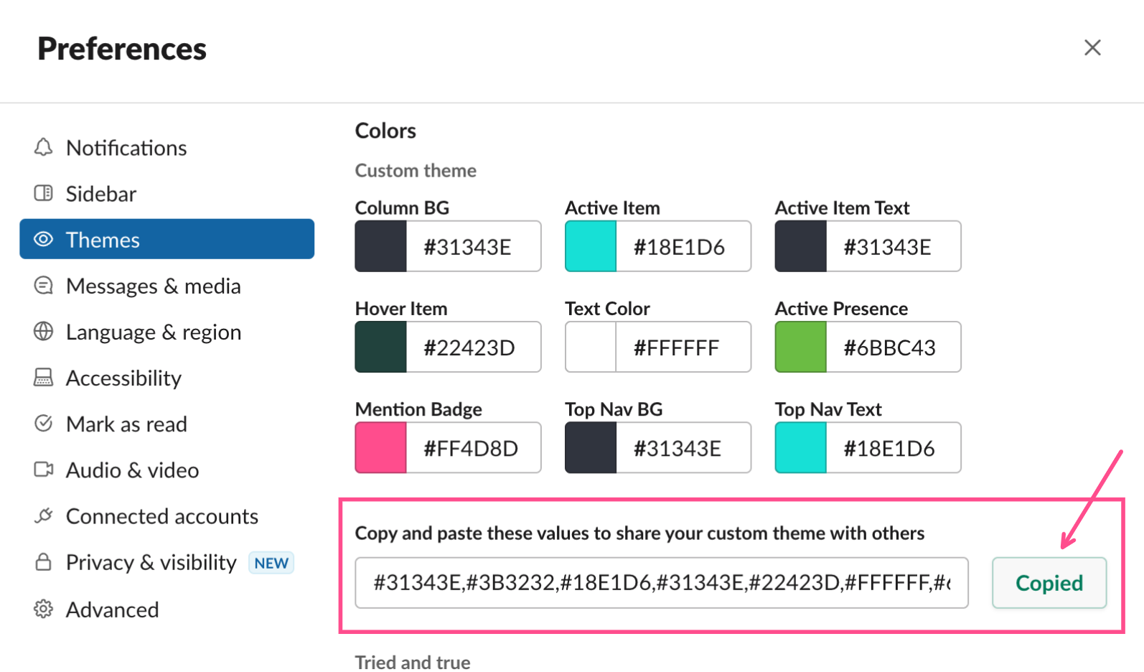
Task: Click the Notifications bell icon
Action: 44,147
